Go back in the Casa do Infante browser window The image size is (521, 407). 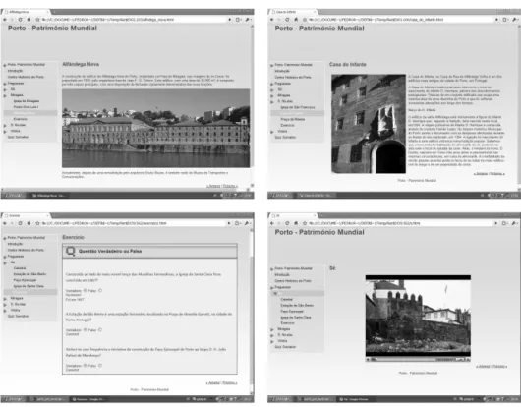point(271,20)
